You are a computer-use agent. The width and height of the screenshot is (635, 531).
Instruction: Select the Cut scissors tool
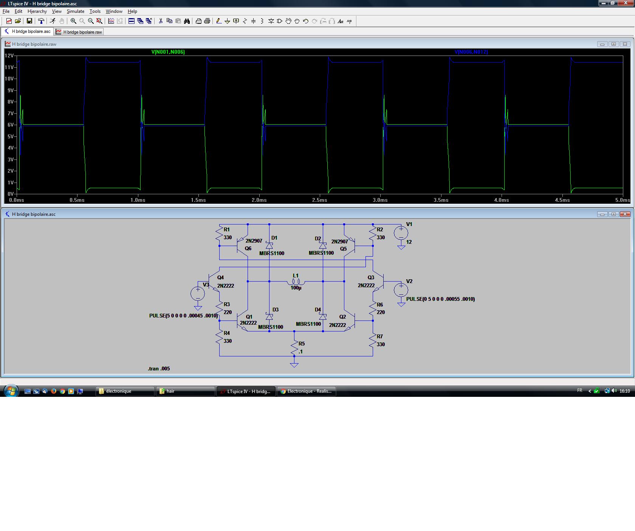click(x=161, y=21)
